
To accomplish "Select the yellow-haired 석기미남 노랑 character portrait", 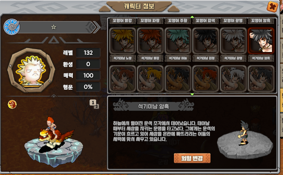I will [x=123, y=41].
